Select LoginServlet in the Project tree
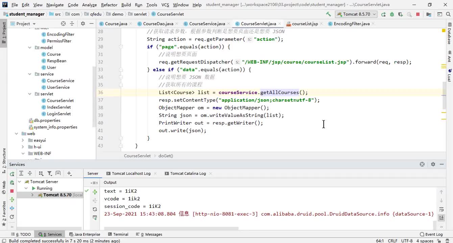The image size is (453, 243). coord(59,114)
